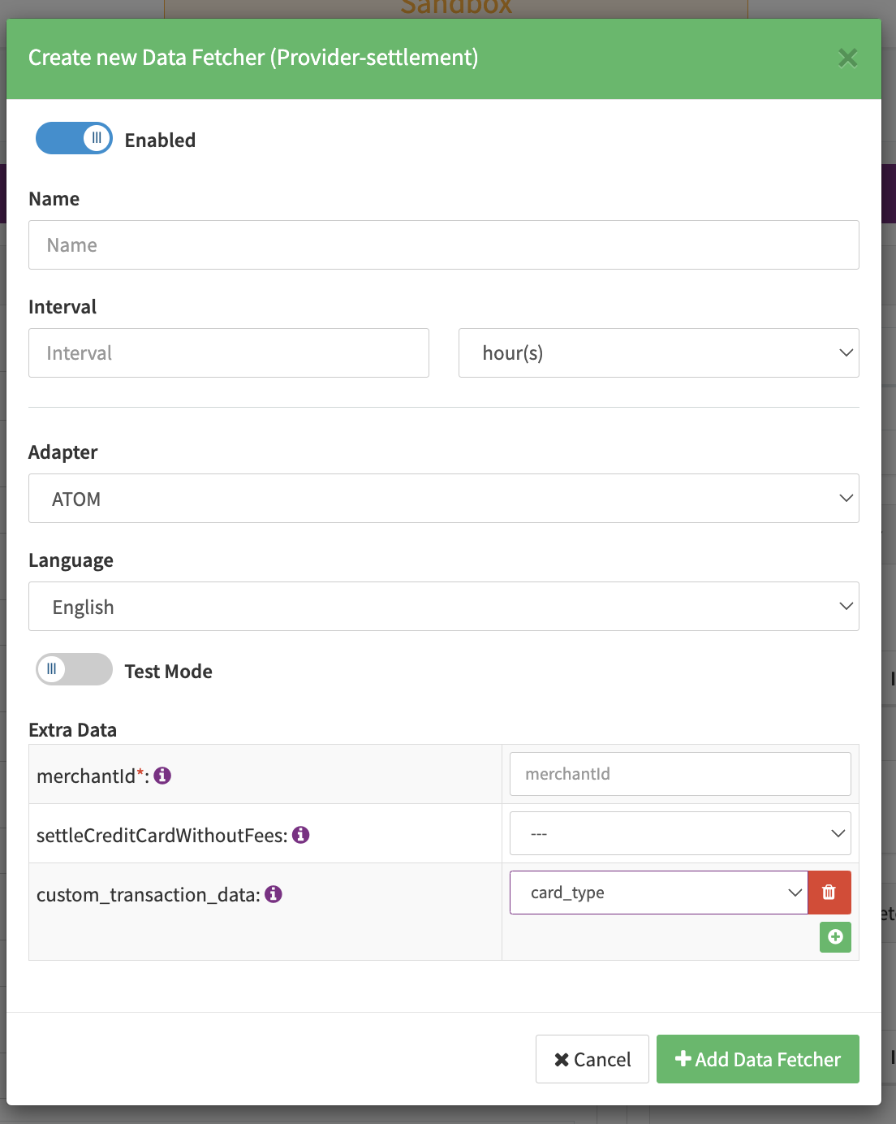The image size is (896, 1124).
Task: Turn on Test Mode toggle
Action: tap(74, 669)
